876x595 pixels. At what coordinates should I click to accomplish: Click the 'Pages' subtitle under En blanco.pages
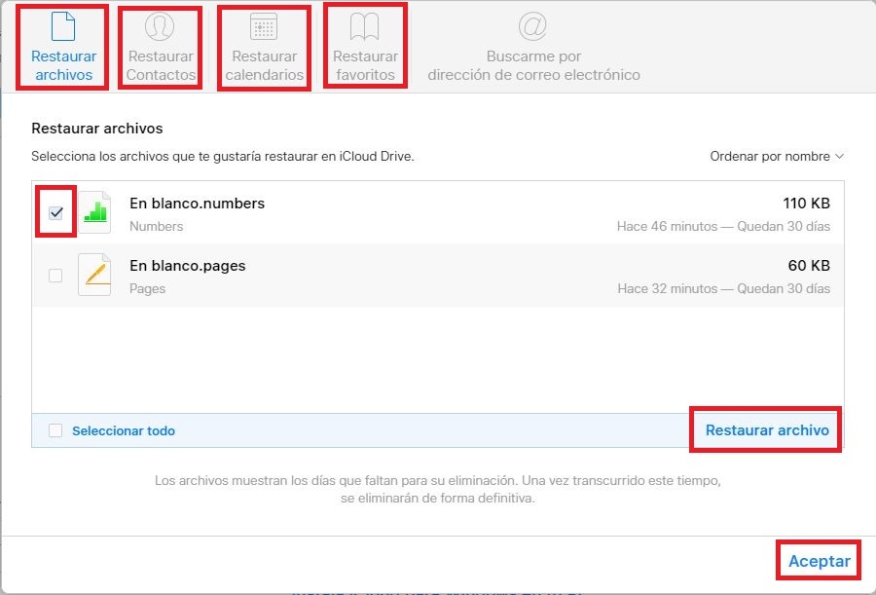148,289
